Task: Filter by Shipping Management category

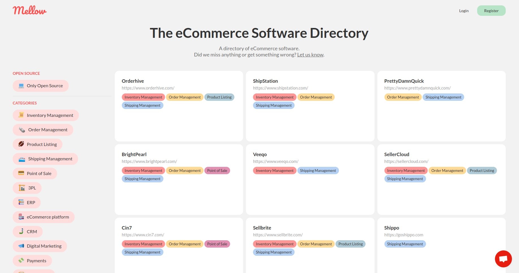Action: click(x=46, y=159)
